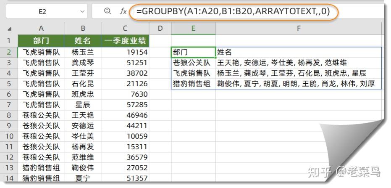
Task: Click header cell 姓名 in B1
Action: coord(83,41)
